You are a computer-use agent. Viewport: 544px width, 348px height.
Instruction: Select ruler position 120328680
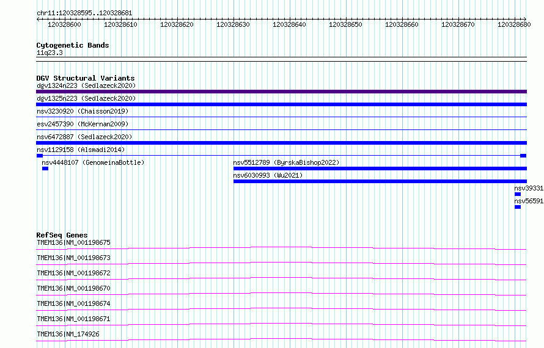tap(514, 24)
